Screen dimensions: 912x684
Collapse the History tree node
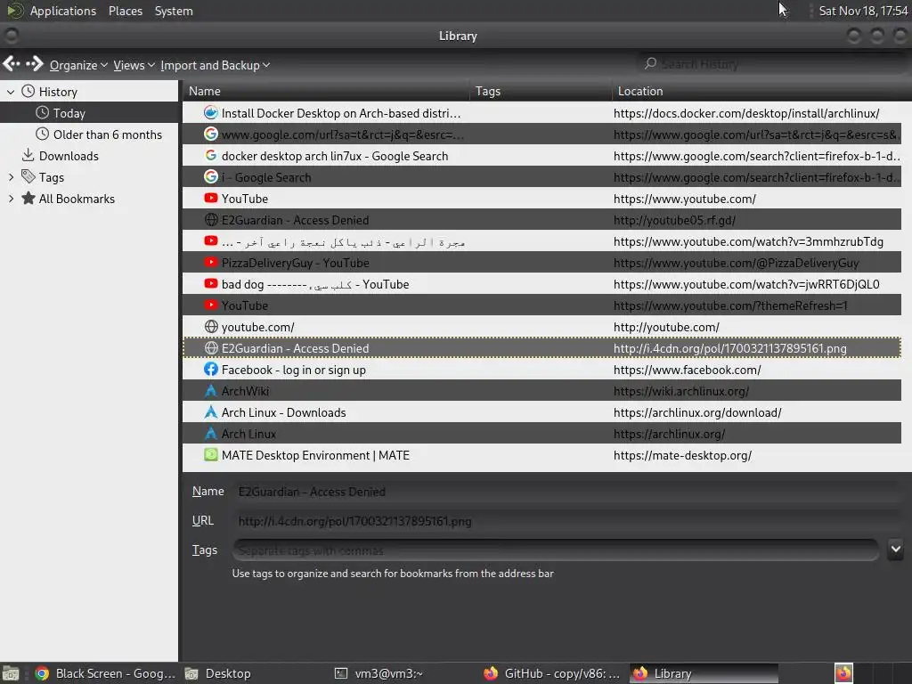point(11,92)
